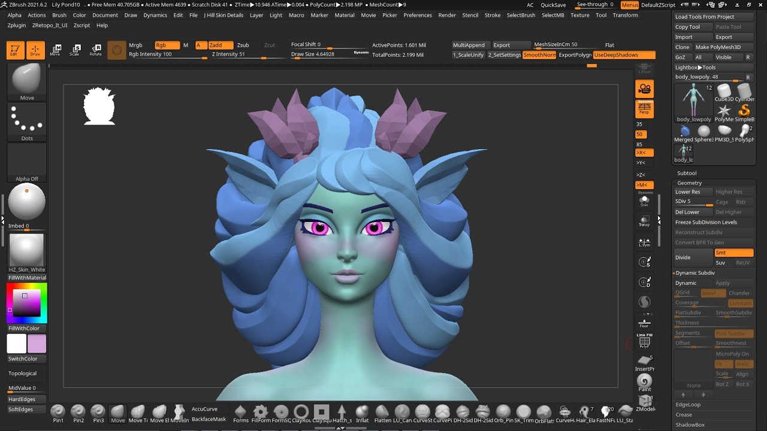The image size is (767, 431).
Task: Expand the Crease section
Action: 684,415
